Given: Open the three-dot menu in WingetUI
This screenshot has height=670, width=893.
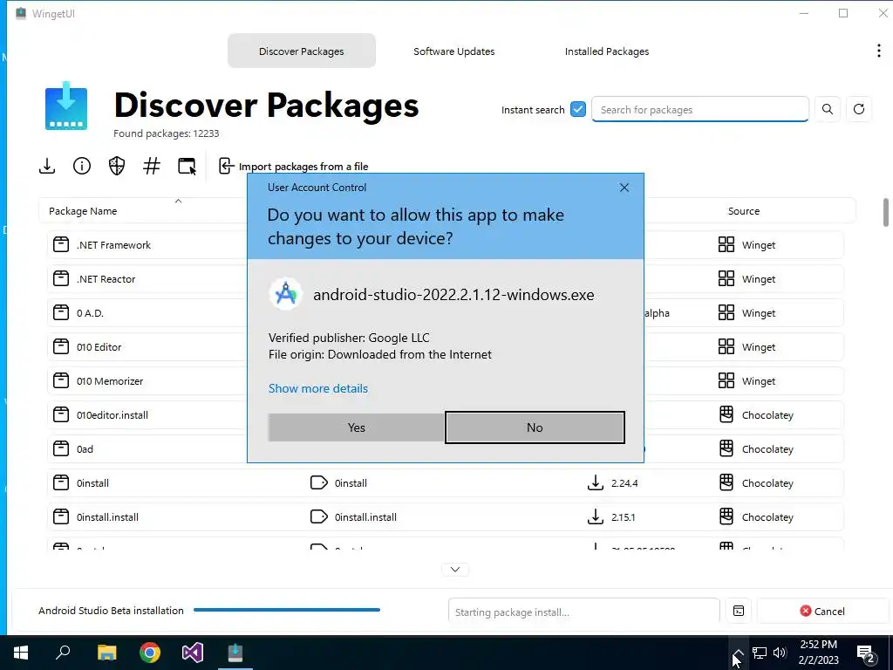Looking at the screenshot, I should coord(879,51).
